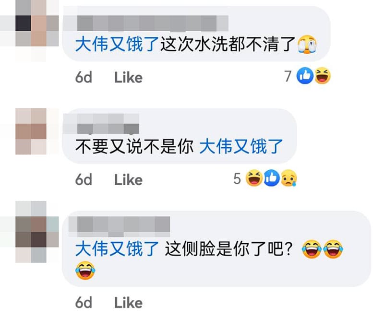Open the reaction count 5 on second comment
Viewport: 384px width, 318px height.
click(x=237, y=178)
